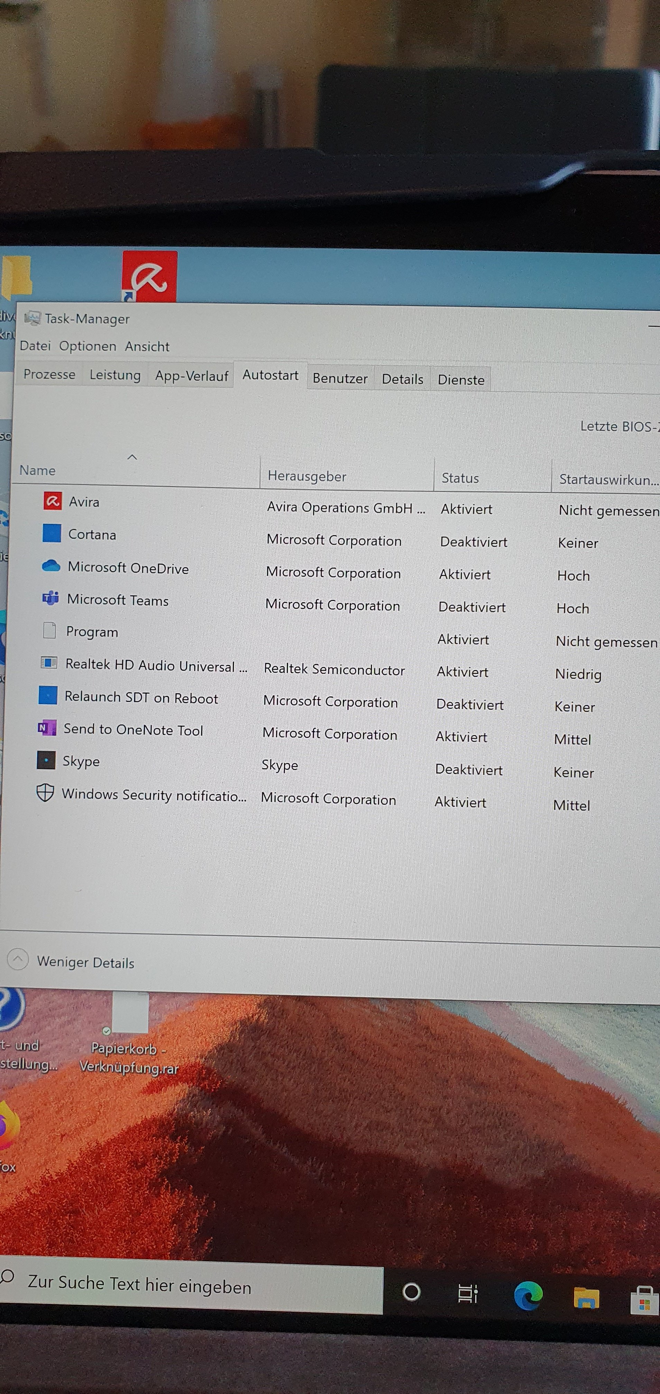
Task: Click the Weniger Details label
Action: pyautogui.click(x=85, y=962)
